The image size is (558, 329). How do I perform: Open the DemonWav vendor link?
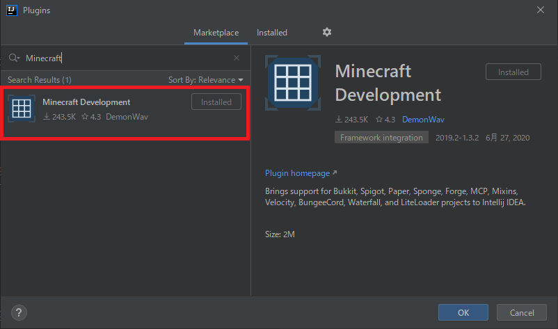click(423, 120)
